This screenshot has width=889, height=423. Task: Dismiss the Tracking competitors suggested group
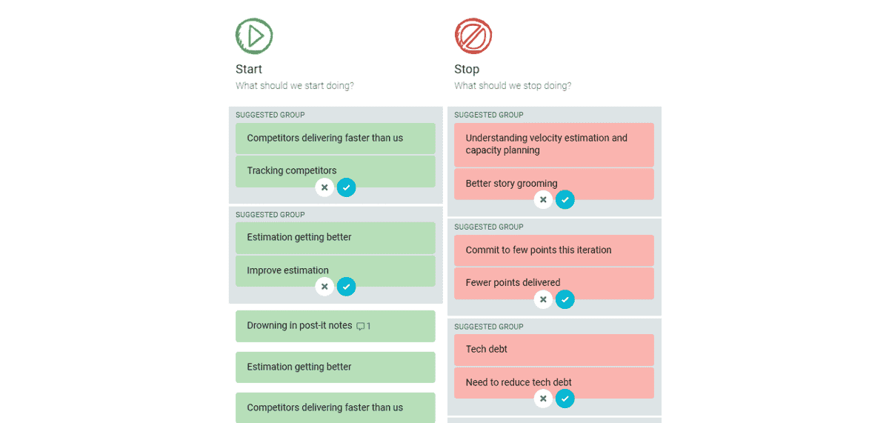pyautogui.click(x=324, y=187)
